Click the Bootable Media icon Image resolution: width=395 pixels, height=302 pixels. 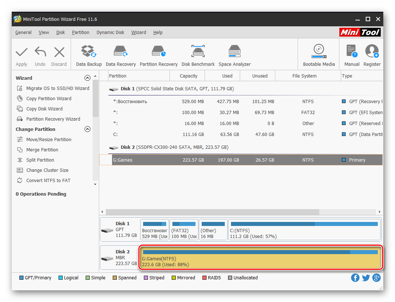[x=319, y=56]
